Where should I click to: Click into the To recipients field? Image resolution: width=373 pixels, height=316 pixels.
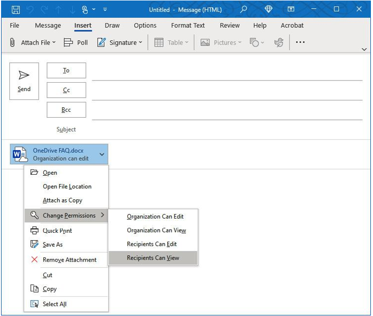point(227,72)
